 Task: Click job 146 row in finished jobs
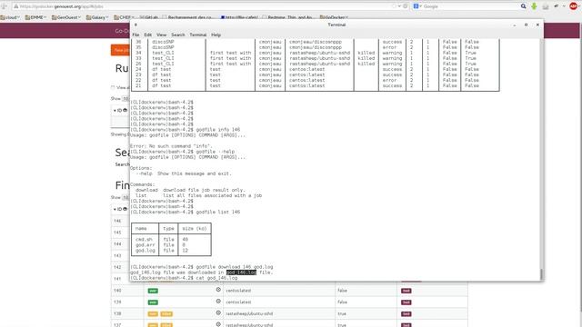coord(120,221)
